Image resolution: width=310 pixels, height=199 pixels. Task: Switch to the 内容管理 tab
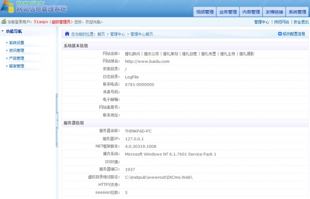coord(251,12)
